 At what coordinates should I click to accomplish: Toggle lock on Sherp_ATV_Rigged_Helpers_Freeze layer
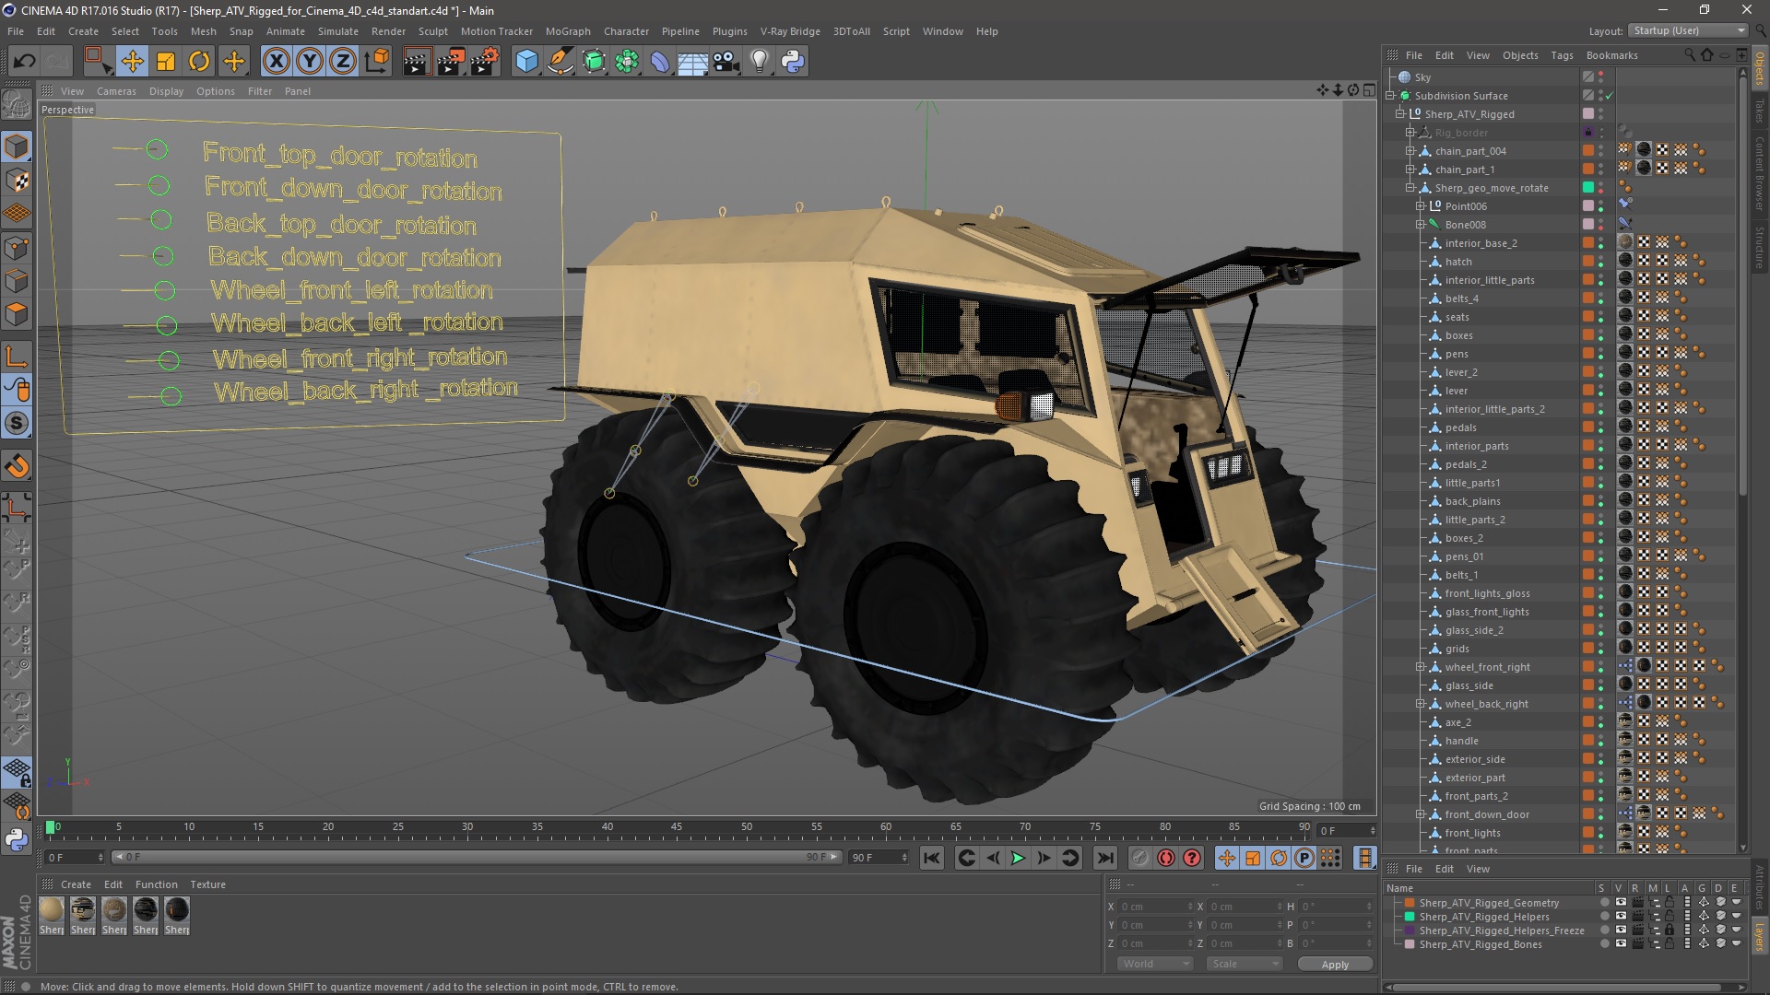click(x=1670, y=931)
